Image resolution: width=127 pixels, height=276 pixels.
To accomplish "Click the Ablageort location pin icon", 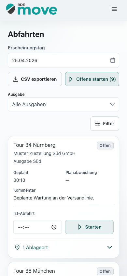I will point(17,248).
